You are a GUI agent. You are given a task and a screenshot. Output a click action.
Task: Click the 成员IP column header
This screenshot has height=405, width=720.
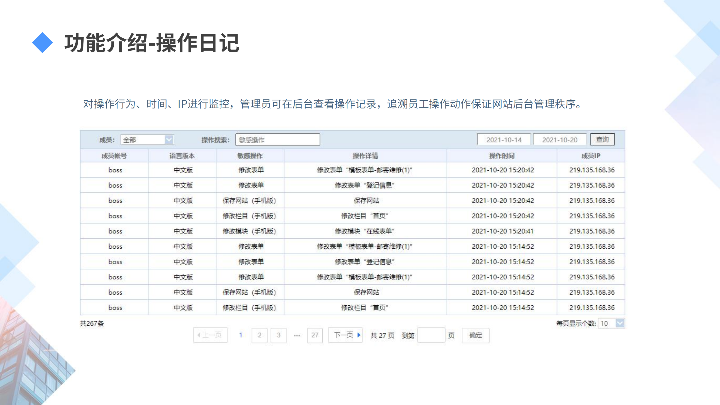click(591, 156)
